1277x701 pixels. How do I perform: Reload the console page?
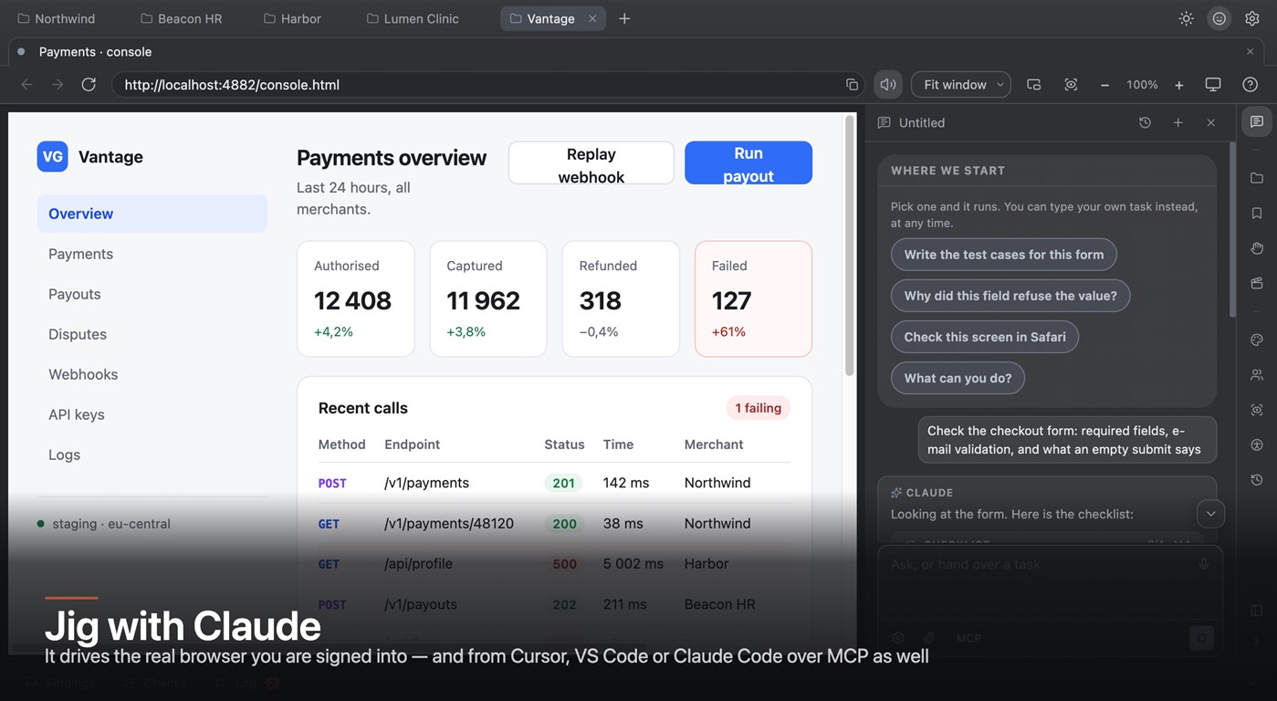(x=89, y=85)
